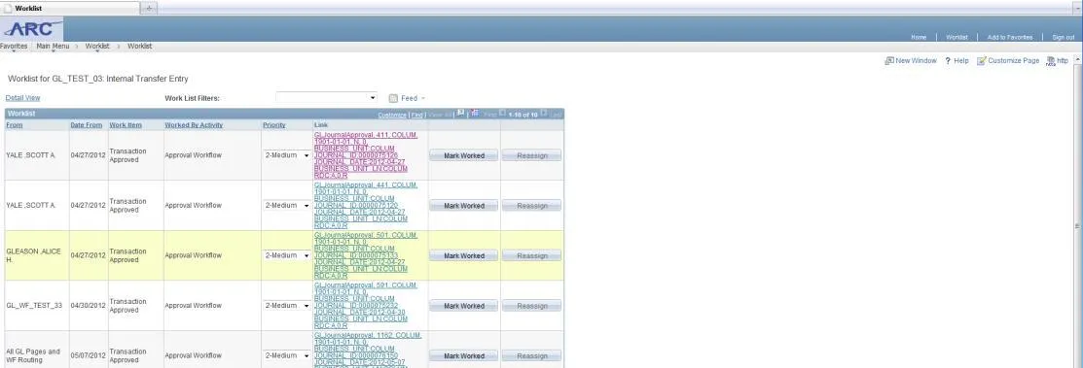Reassign the GLJournalApproval 411 row
This screenshot has width=1083, height=368.
point(532,155)
